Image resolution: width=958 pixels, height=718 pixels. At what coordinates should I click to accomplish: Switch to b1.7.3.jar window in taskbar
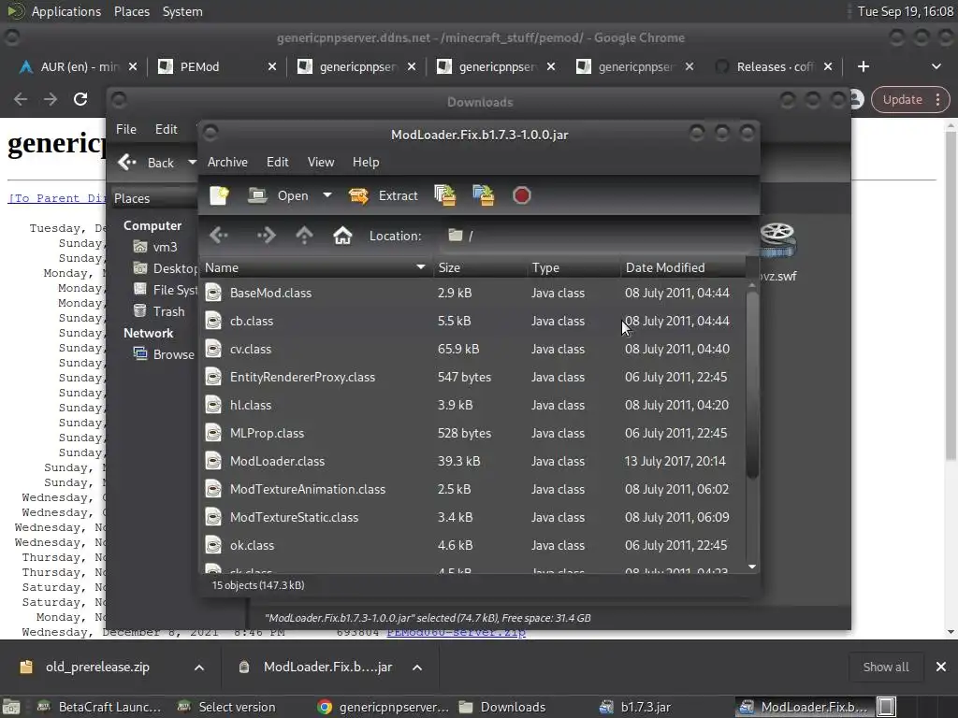pyautogui.click(x=635, y=707)
